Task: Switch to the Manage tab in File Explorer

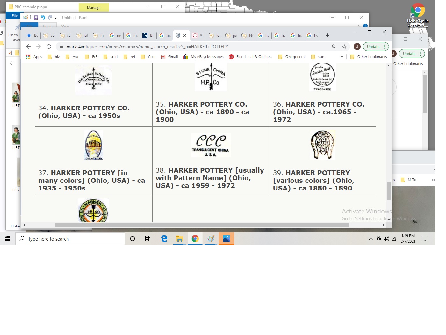Action: tap(94, 7)
